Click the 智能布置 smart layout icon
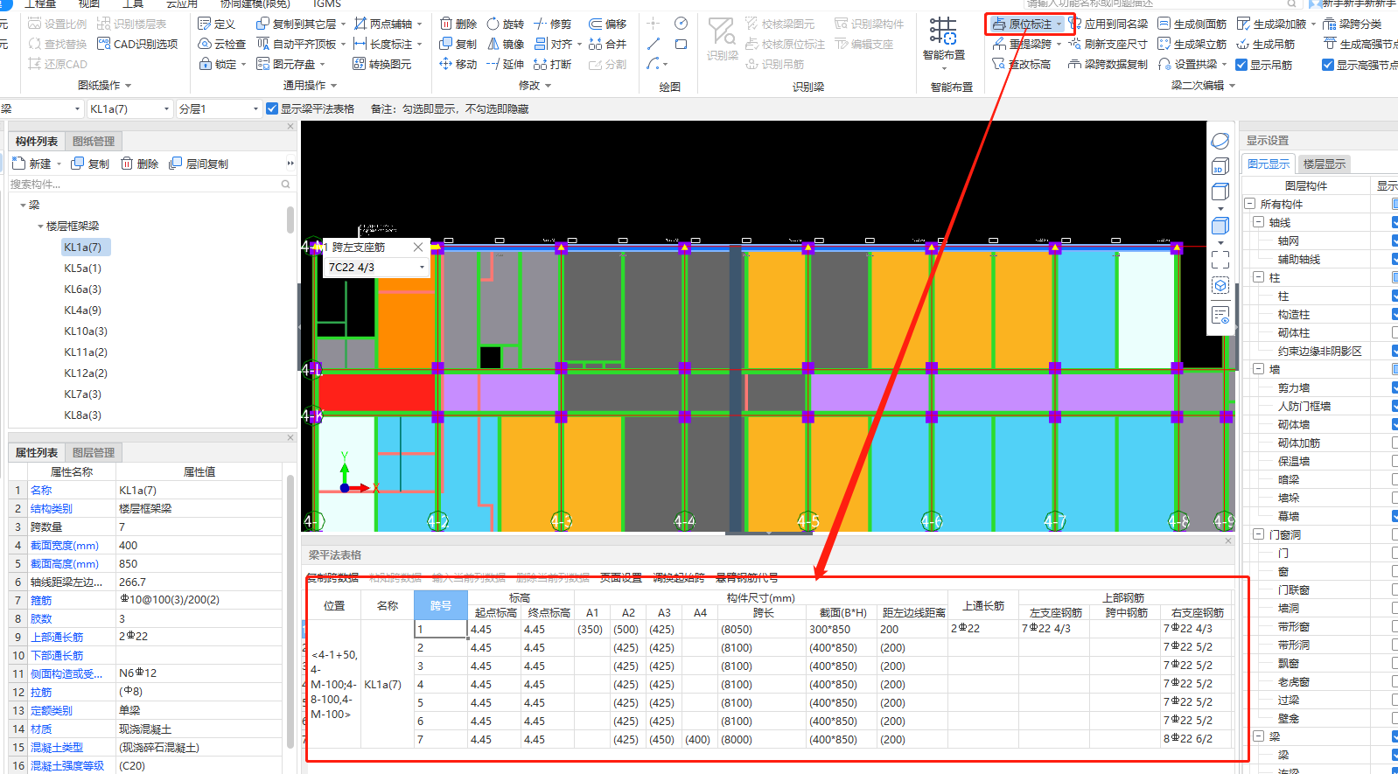The image size is (1398, 774). point(943,39)
